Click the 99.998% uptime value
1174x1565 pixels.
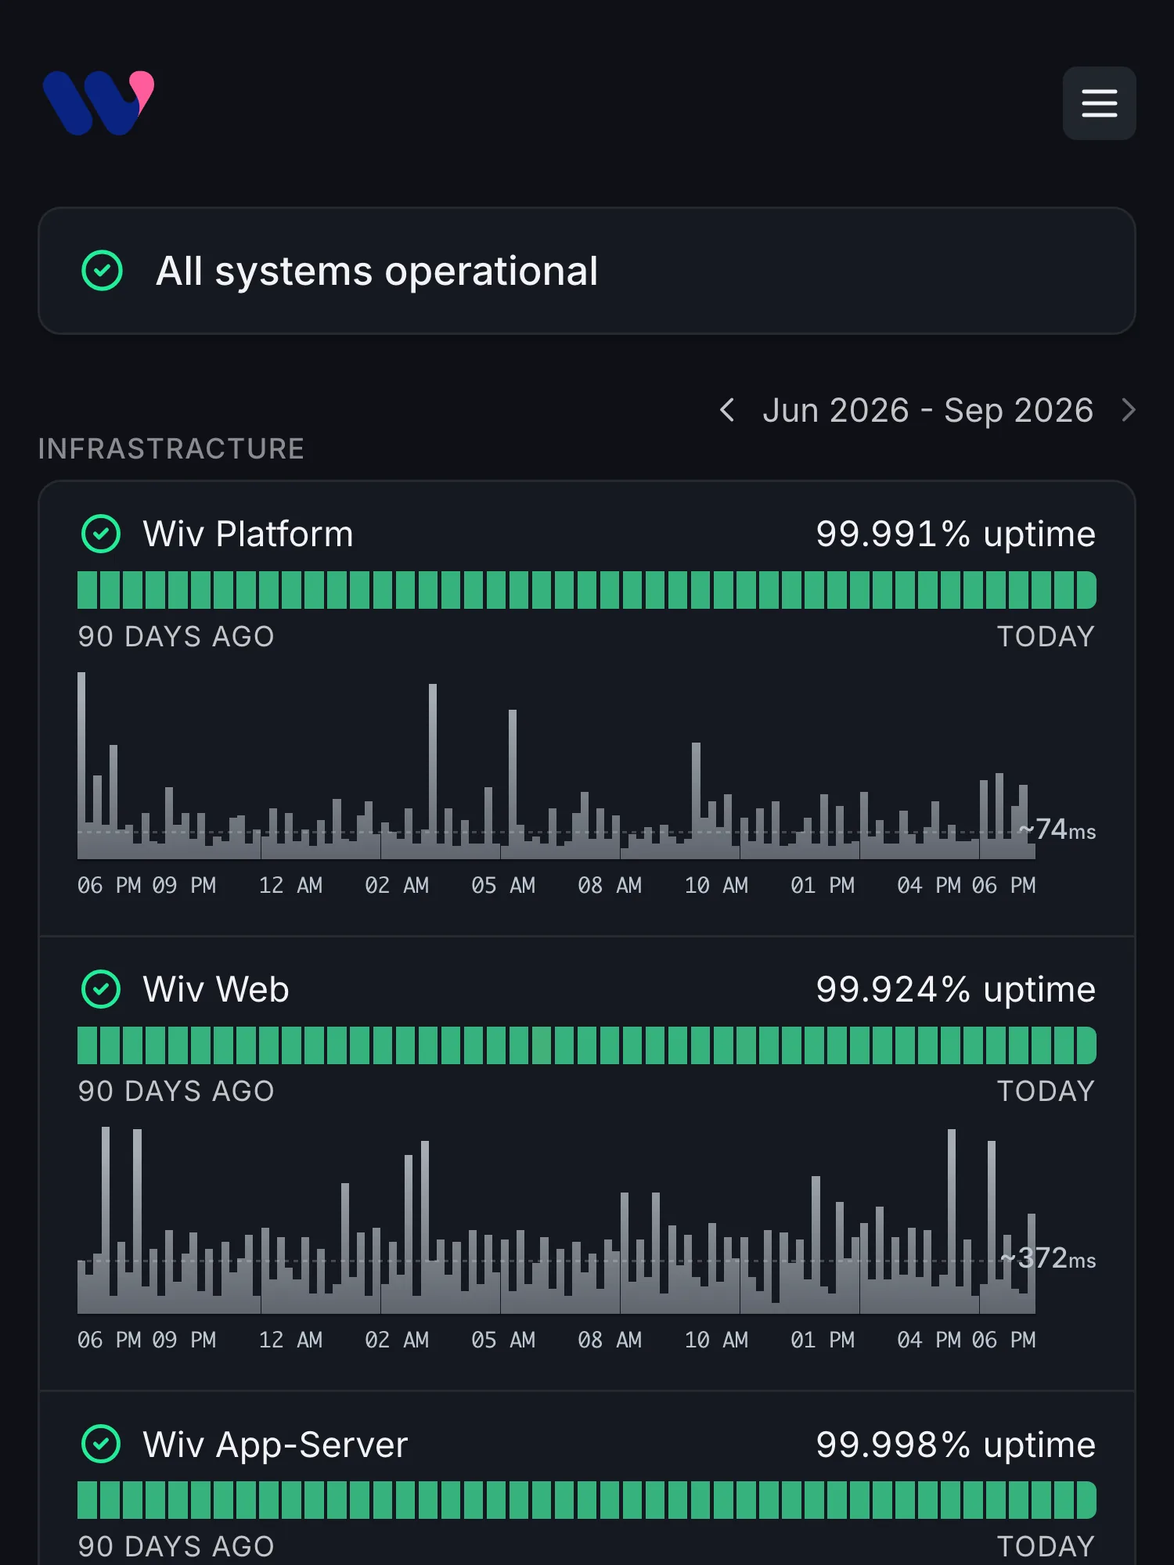click(x=956, y=1444)
